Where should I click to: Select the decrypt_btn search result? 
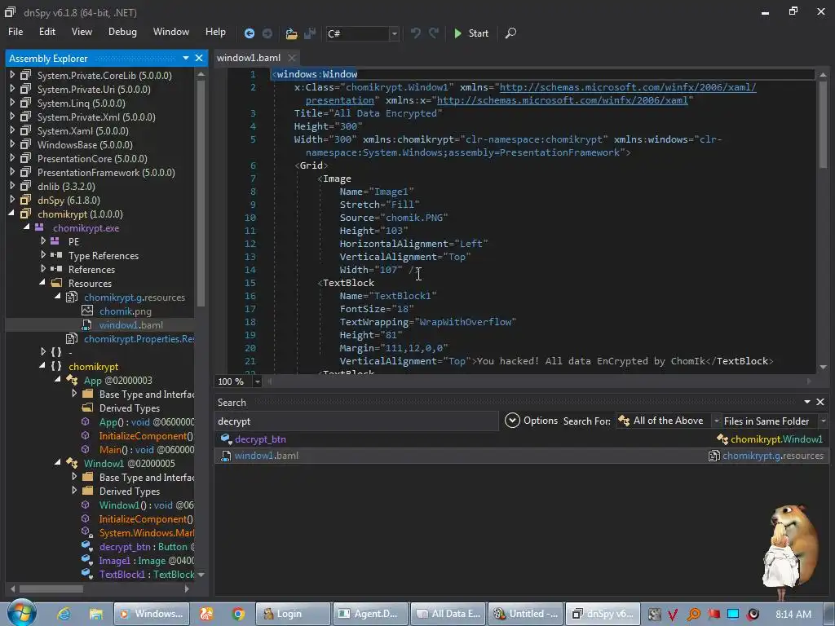[260, 439]
